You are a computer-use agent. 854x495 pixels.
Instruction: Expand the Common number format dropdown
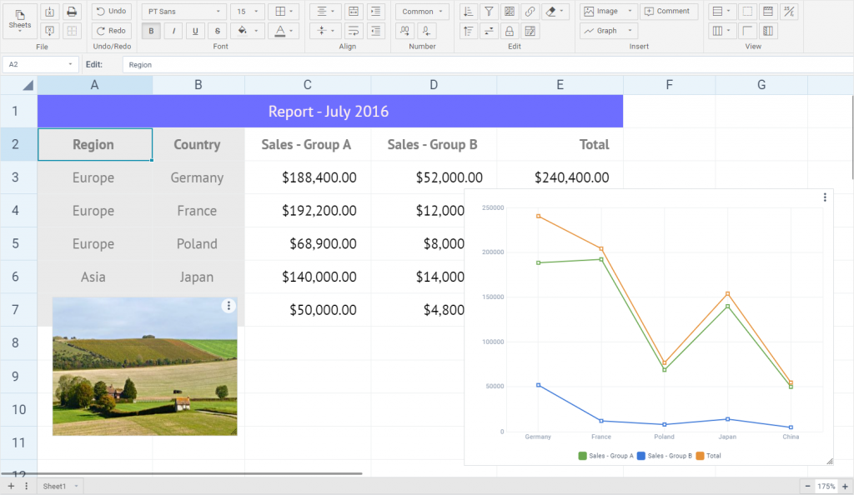tap(422, 12)
